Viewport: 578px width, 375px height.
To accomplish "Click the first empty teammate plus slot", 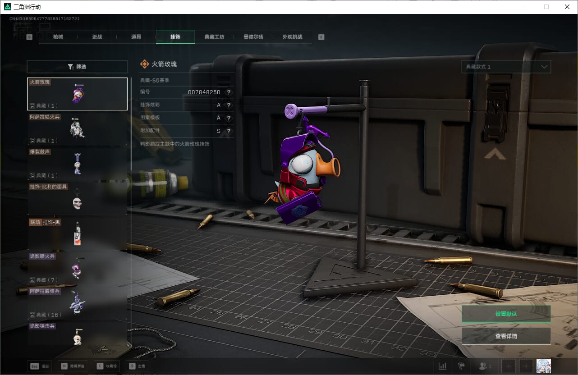I will 509,366.
